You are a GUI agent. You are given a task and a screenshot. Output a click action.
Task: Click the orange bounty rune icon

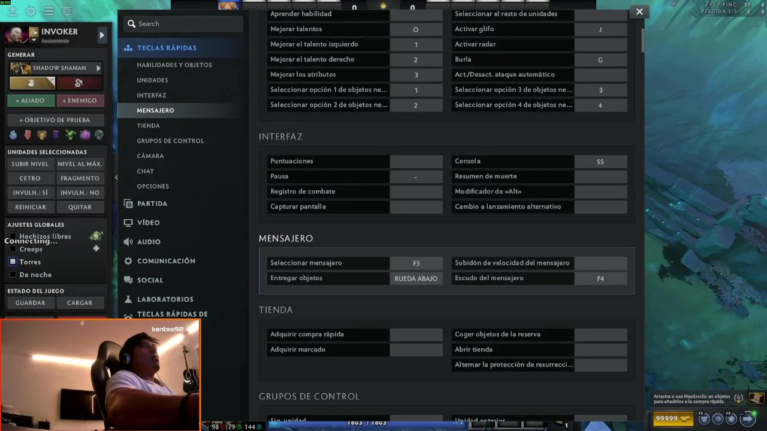tap(42, 135)
